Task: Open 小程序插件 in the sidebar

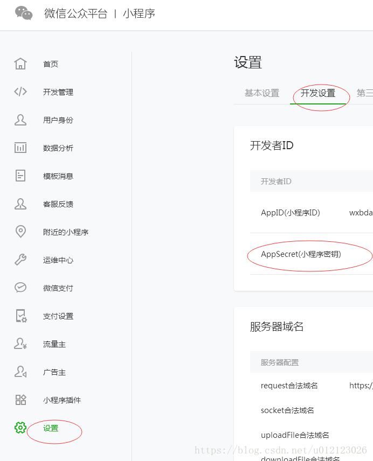Action: (x=62, y=400)
